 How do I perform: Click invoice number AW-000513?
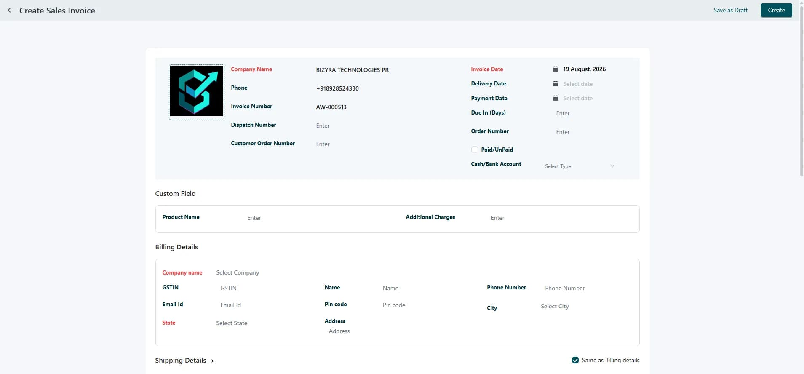tap(331, 107)
